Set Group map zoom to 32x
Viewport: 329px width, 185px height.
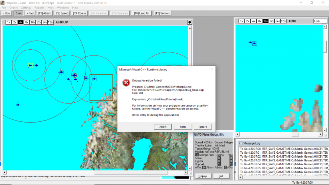38,22
